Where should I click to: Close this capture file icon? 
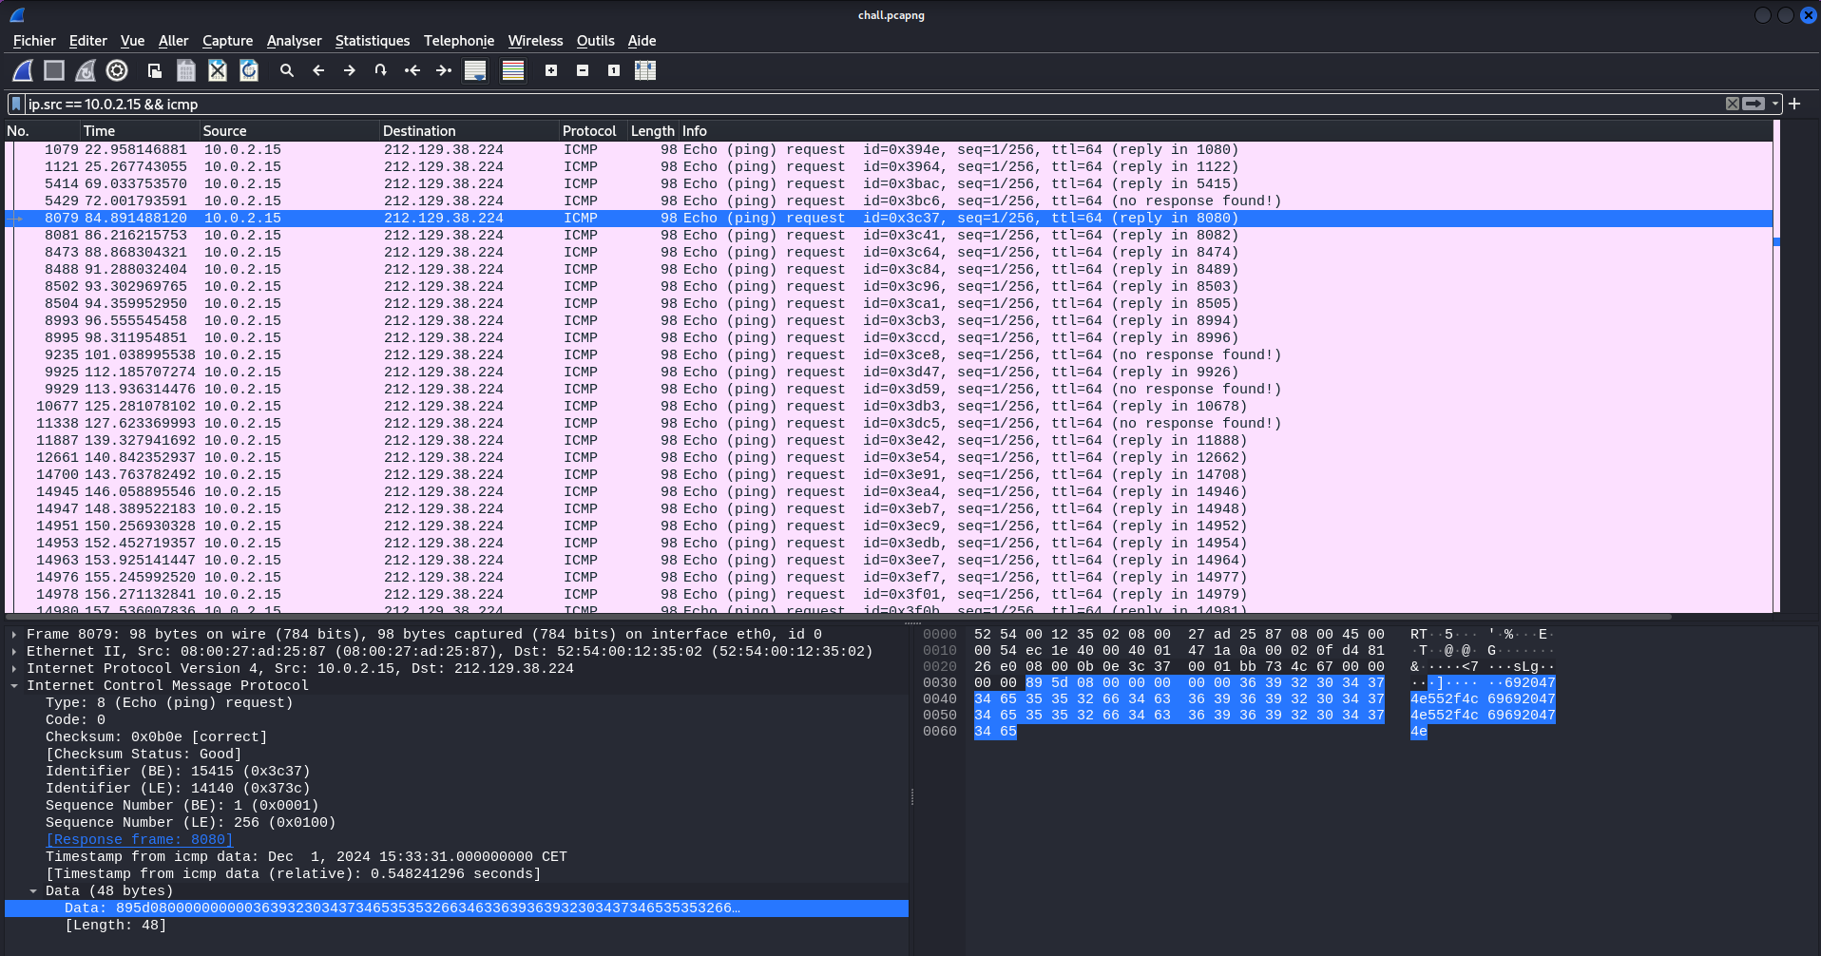(218, 70)
